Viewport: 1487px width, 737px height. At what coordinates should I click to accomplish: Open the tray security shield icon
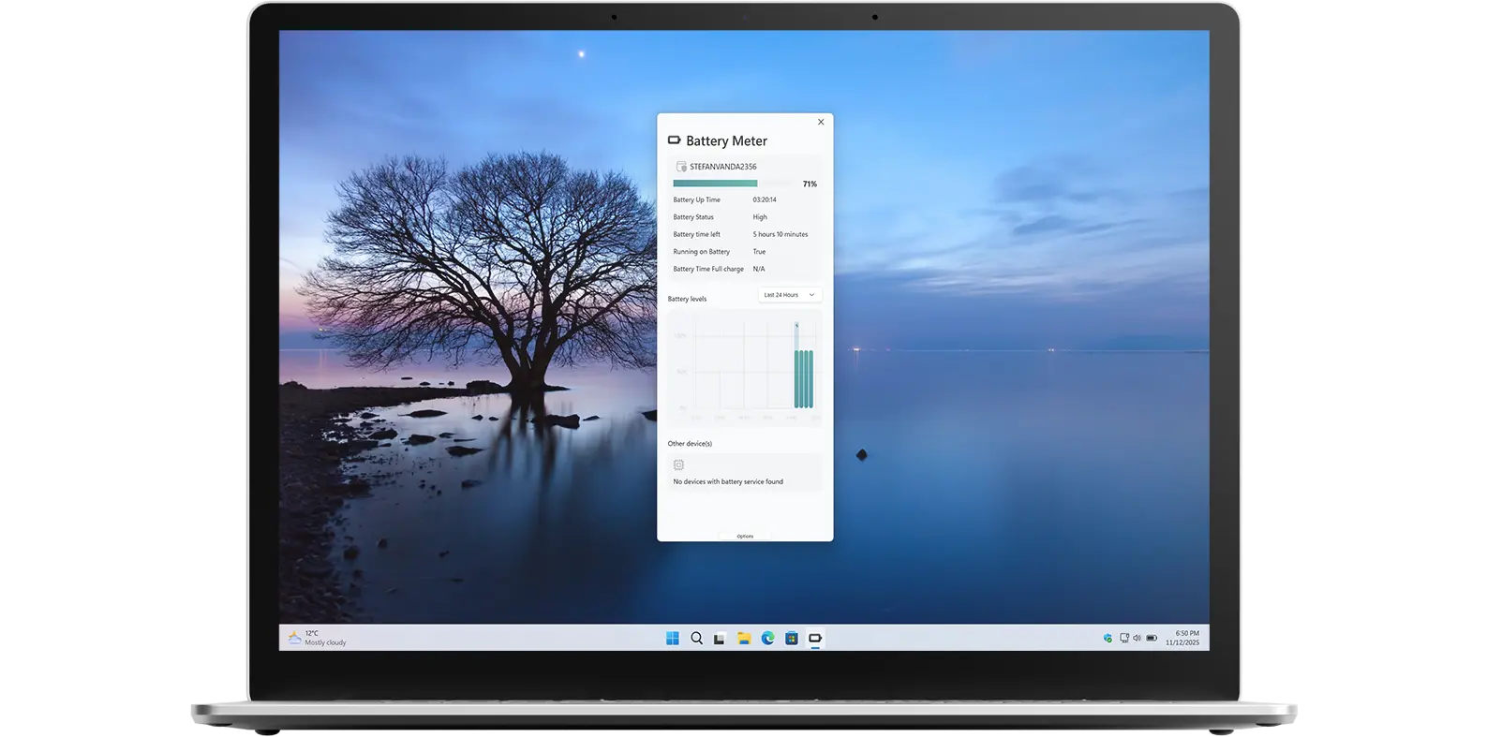1108,639
